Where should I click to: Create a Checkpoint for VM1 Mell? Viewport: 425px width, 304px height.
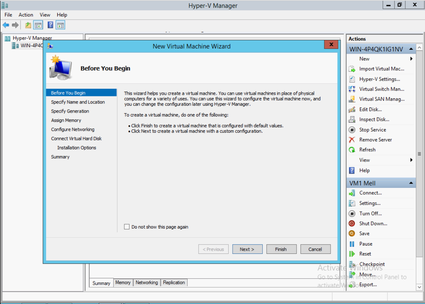(x=372, y=264)
